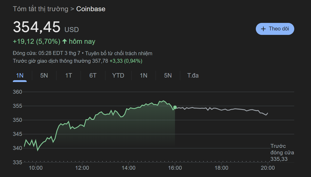Open Tuyên bố từ chối trách nhiệm link
The image size is (311, 177).
[118, 53]
